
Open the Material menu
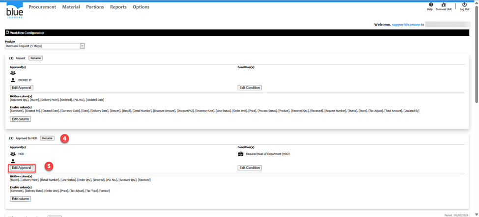[71, 7]
